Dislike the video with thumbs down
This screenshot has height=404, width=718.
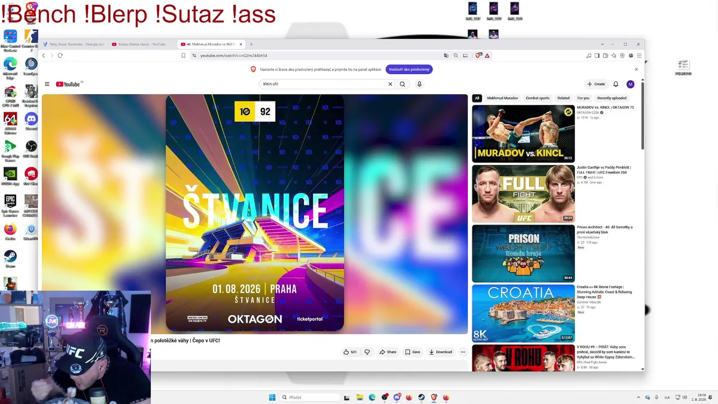[x=367, y=352]
